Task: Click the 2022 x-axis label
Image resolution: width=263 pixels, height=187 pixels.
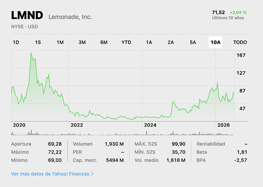Action: click(77, 125)
